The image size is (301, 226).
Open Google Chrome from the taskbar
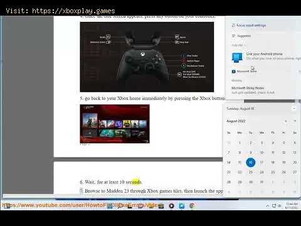pyautogui.click(x=192, y=206)
